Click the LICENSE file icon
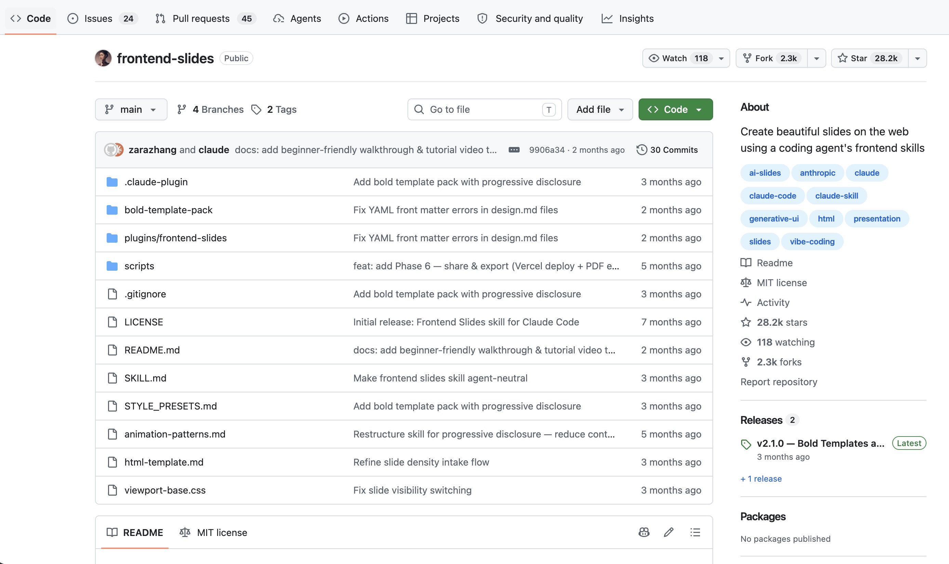This screenshot has width=949, height=564. tap(112, 322)
